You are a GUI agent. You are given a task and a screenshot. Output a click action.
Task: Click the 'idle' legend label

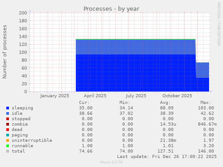(17, 113)
